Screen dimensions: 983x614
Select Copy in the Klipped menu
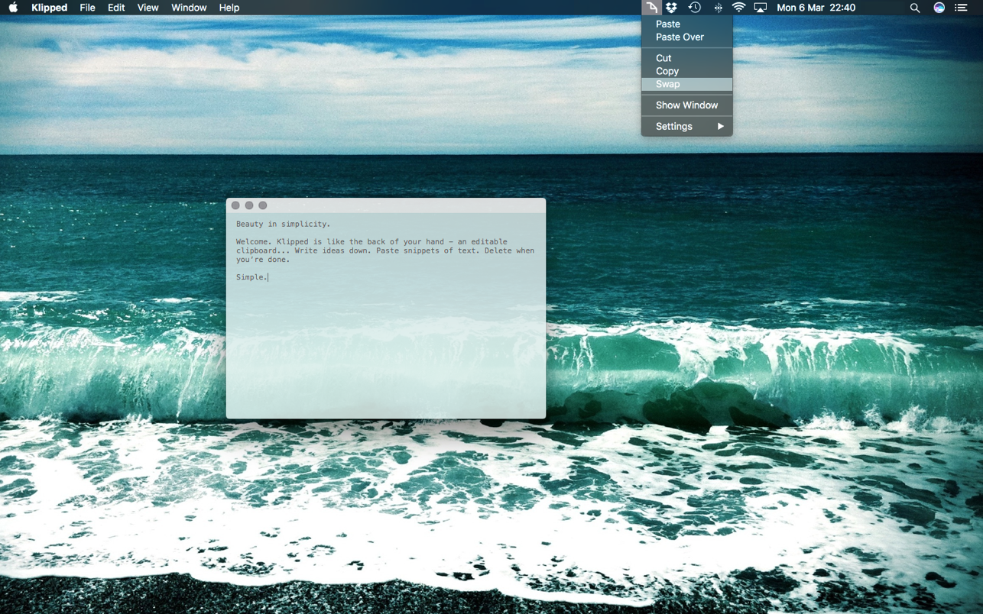(667, 71)
